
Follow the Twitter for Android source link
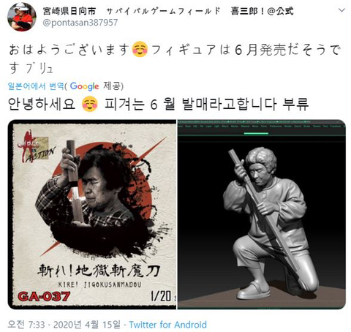pos(167,325)
